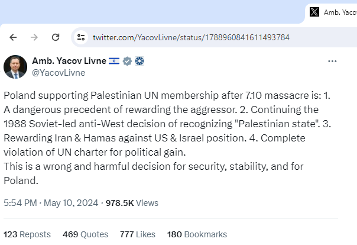Click the 180 Bookmarks count

(x=197, y=234)
